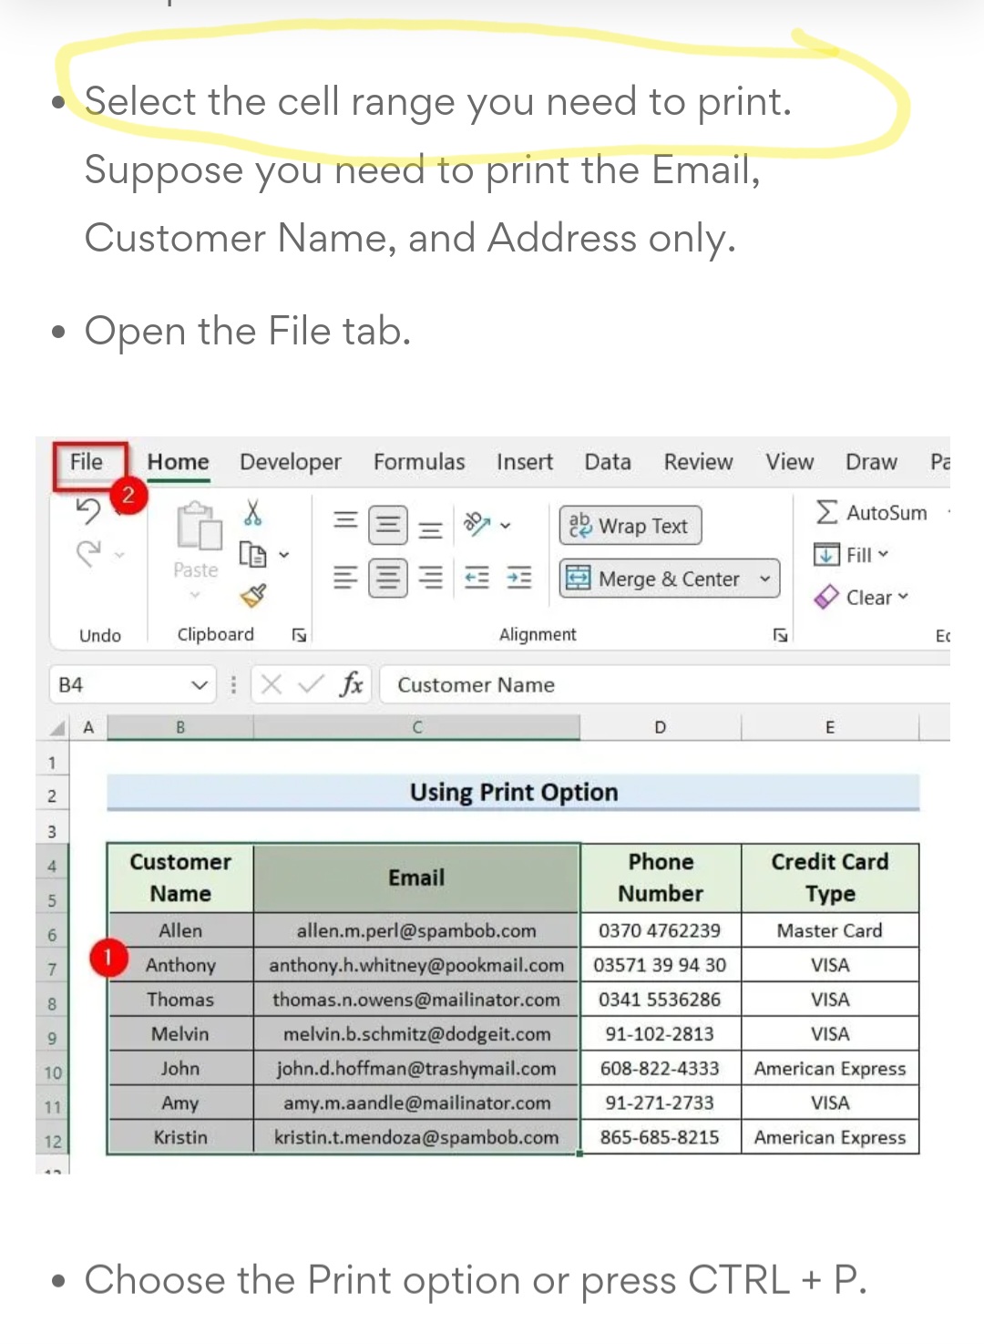Click the Increase Indent icon
This screenshot has width=984, height=1344.
[519, 578]
